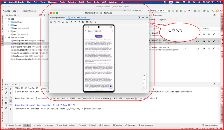Switch to Physical tab in Device Manager

tap(162, 20)
